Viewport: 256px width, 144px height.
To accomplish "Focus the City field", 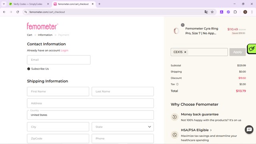I will [58, 127].
